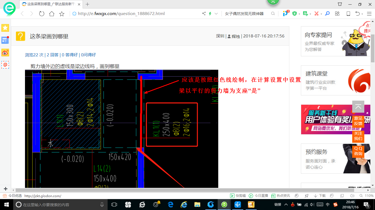Click the 今日优选 status bar item

tap(12, 196)
